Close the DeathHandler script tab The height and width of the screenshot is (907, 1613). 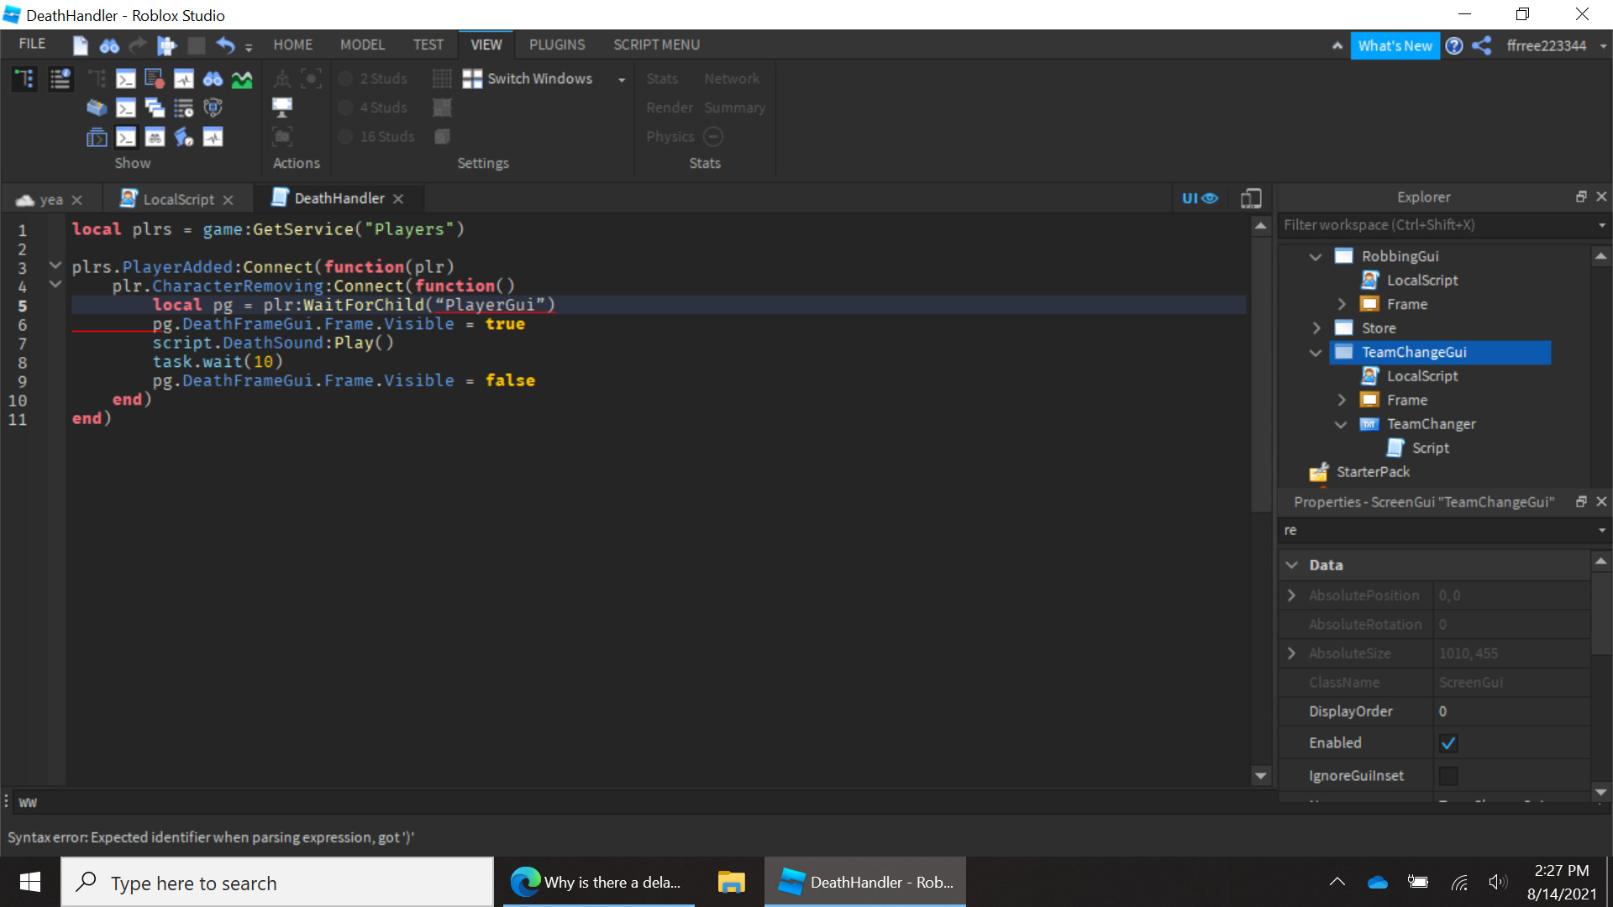398,198
